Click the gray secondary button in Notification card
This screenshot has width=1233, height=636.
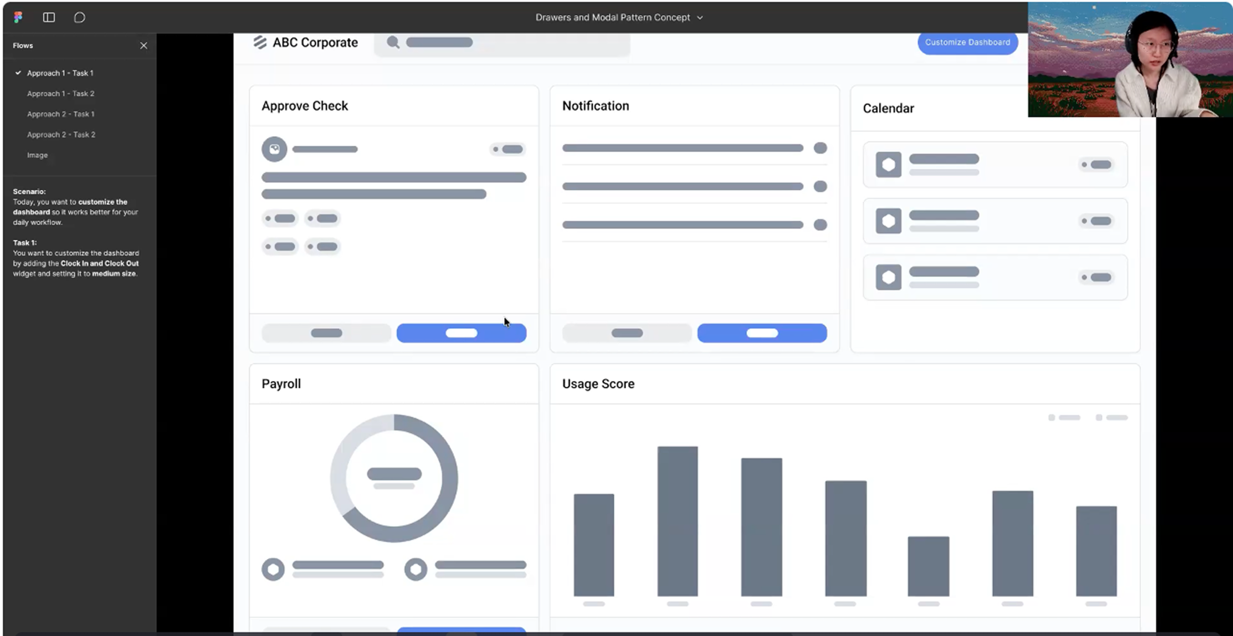pyautogui.click(x=627, y=333)
